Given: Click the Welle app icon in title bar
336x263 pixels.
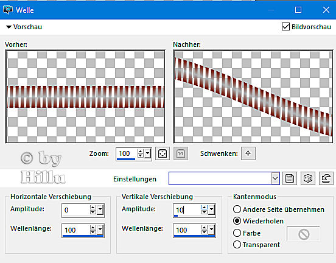Looking at the screenshot, I should 8,10.
